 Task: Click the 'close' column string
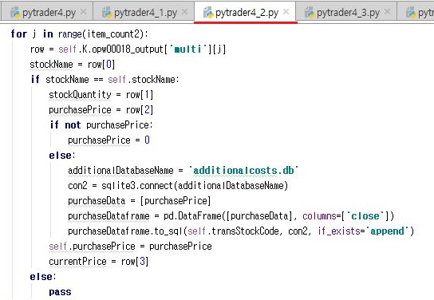tap(365, 216)
